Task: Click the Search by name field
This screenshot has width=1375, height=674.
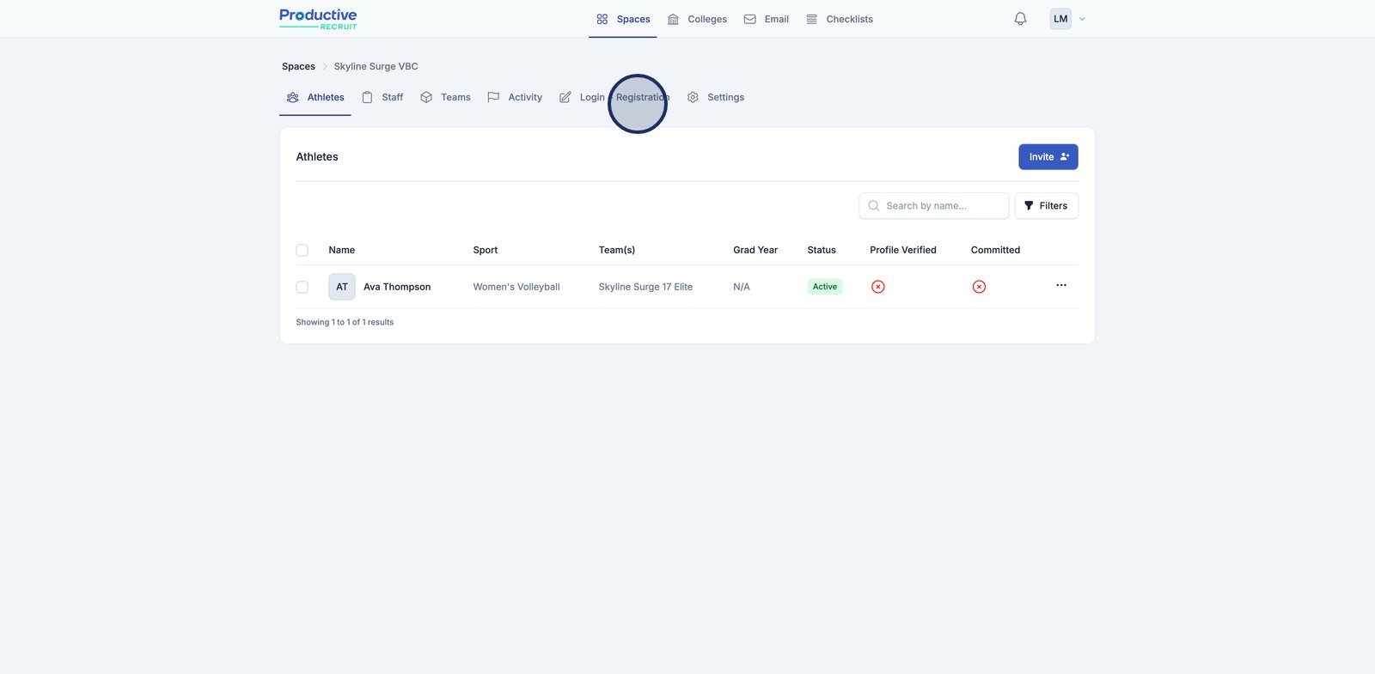Action: tap(934, 206)
